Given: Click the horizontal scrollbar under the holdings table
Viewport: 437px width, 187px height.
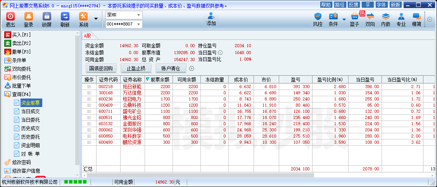Looking at the screenshot, I should pyautogui.click(x=256, y=175).
